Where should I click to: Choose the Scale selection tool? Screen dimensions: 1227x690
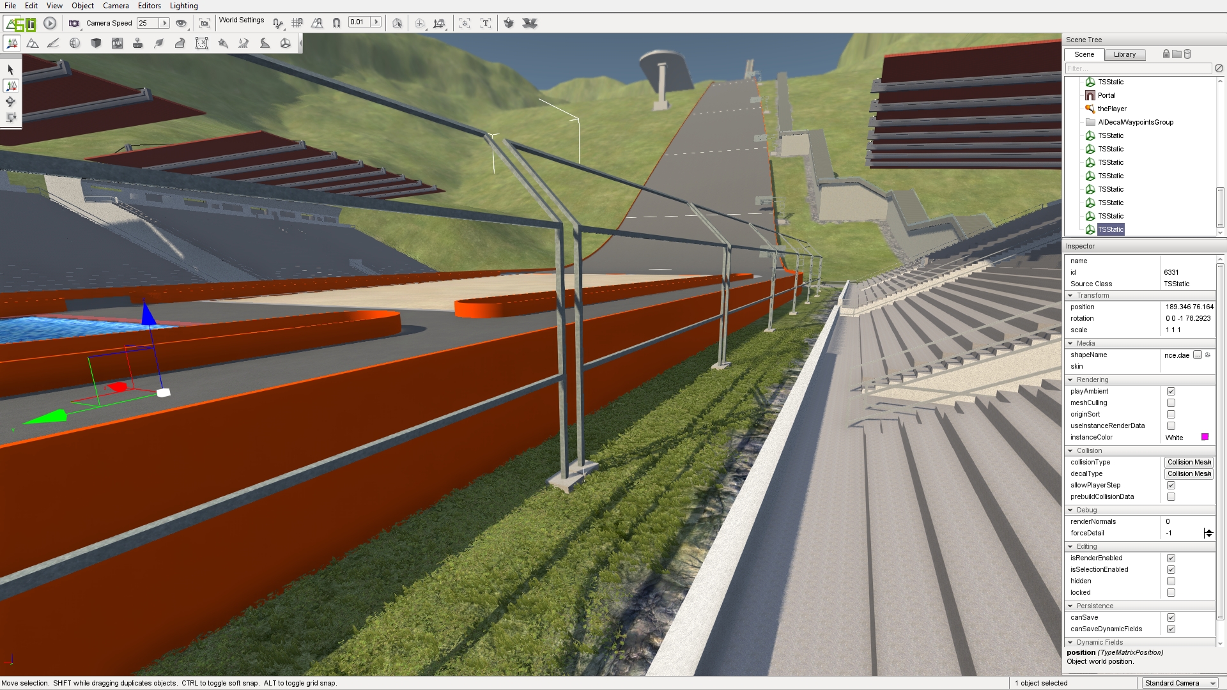[x=11, y=118]
